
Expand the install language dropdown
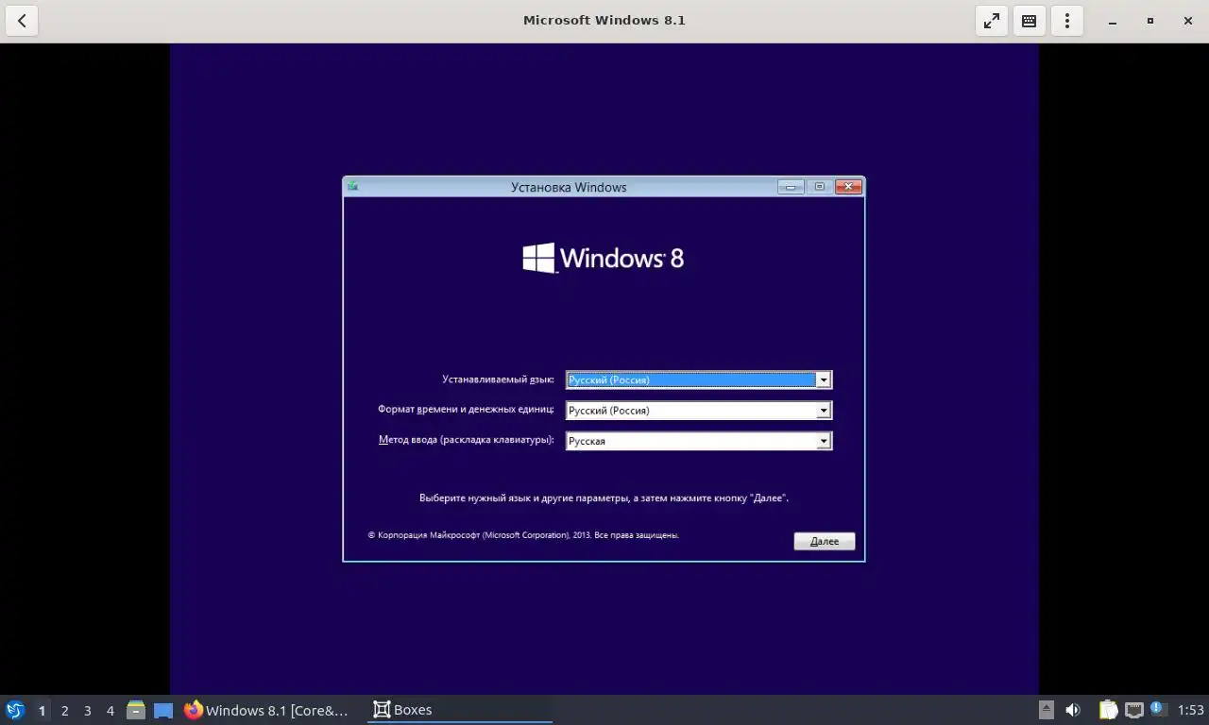823,379
